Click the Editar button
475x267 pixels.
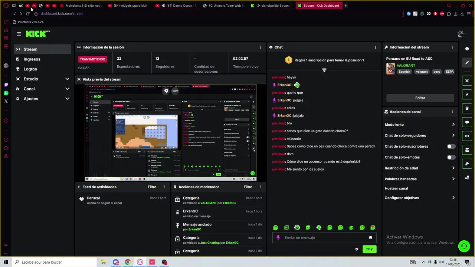point(420,98)
